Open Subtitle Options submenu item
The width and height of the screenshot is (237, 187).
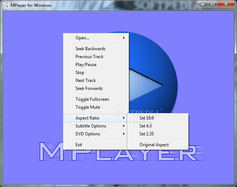pyautogui.click(x=95, y=126)
